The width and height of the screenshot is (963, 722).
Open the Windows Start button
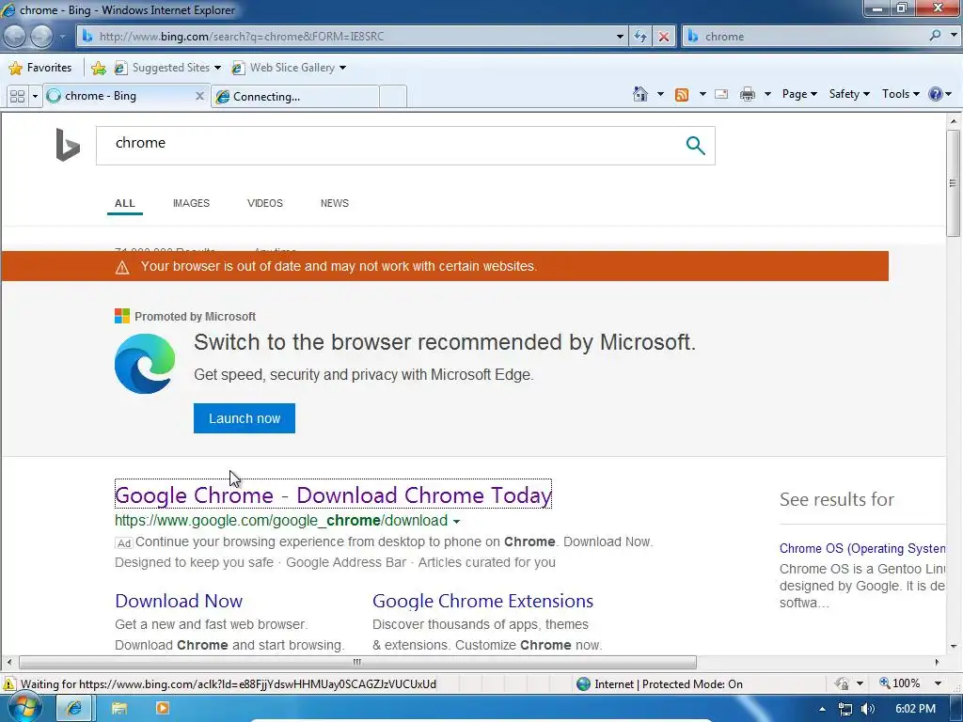coord(24,709)
